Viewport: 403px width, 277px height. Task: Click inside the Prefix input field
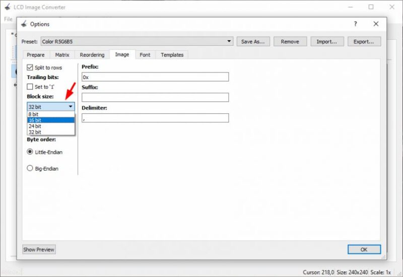tap(155, 77)
